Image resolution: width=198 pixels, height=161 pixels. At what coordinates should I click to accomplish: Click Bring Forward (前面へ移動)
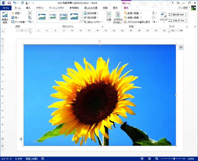pos(131,13)
